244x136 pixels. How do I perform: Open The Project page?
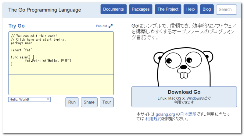click(168, 9)
